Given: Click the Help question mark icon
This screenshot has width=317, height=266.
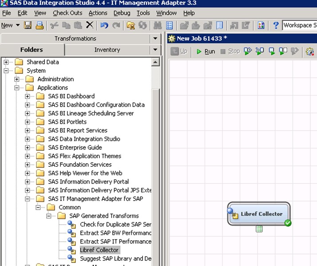Looking at the screenshot, I should coord(276,25).
